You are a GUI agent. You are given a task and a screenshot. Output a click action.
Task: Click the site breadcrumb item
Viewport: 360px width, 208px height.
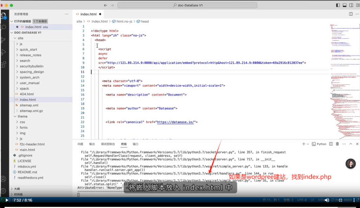79,21
